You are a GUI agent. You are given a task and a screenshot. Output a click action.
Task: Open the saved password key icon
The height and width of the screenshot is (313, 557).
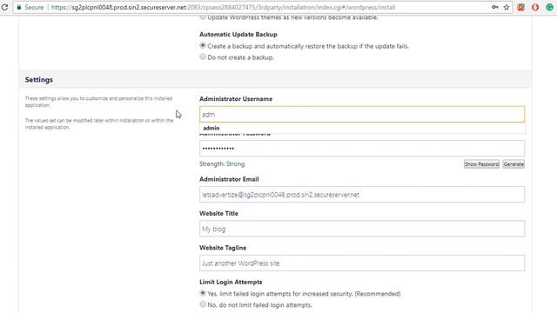495,7
